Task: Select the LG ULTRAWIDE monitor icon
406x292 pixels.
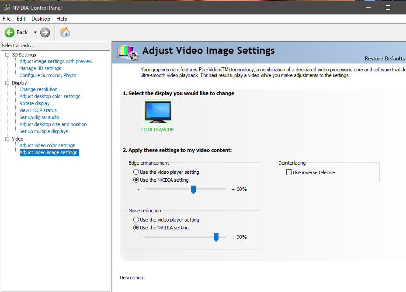Action: point(158,112)
